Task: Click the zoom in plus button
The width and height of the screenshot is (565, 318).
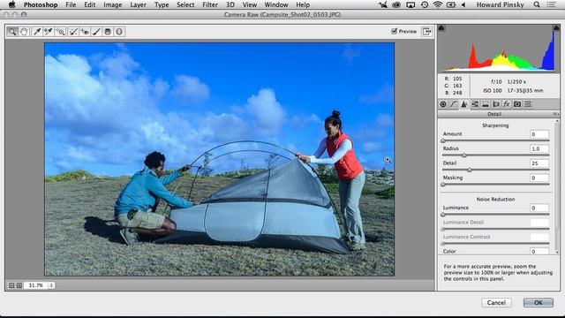Action: click(19, 285)
